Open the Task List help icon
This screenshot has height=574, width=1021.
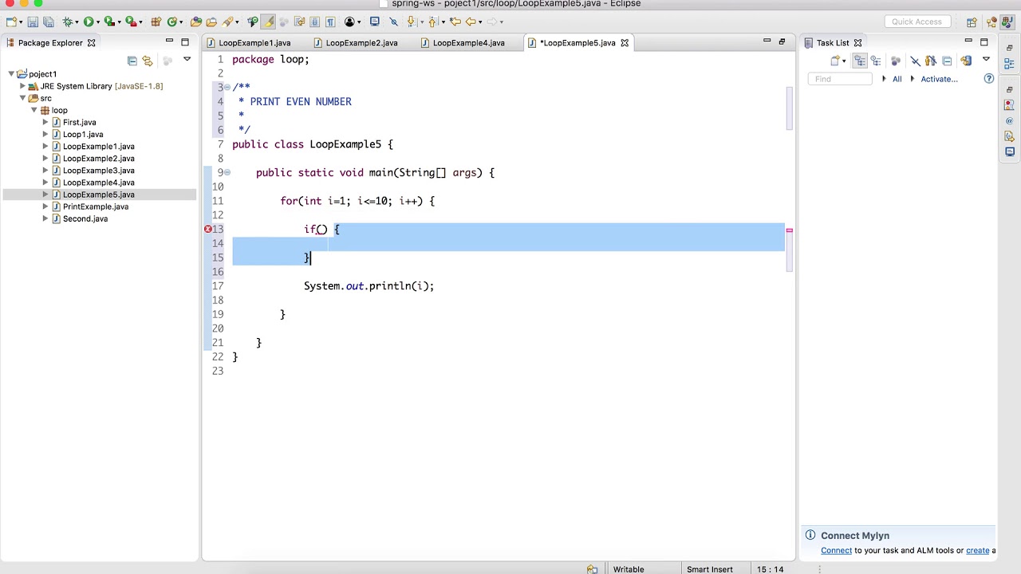(x=989, y=79)
